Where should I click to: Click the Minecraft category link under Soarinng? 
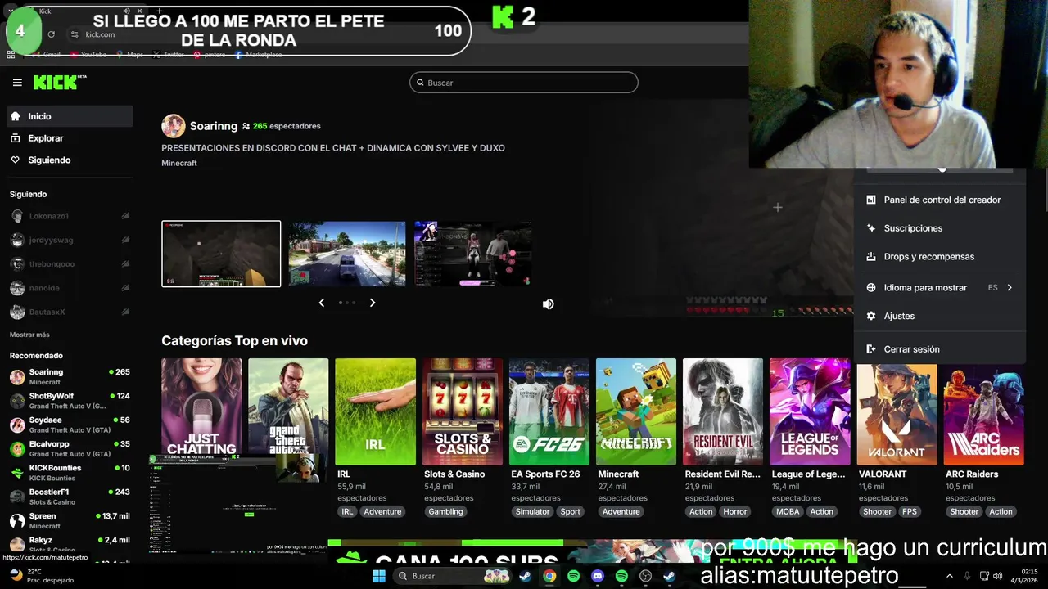tap(179, 164)
